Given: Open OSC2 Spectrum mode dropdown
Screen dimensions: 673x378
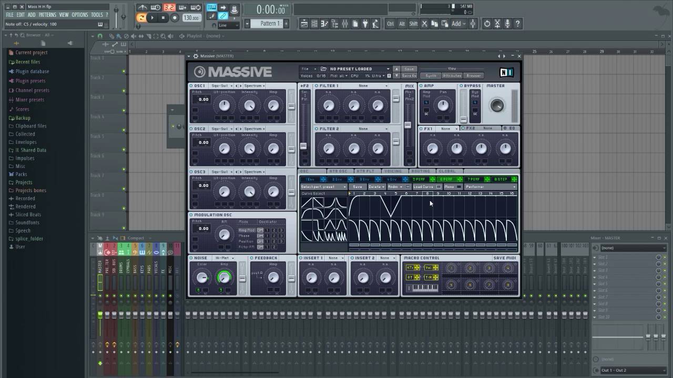Looking at the screenshot, I should [x=254, y=129].
